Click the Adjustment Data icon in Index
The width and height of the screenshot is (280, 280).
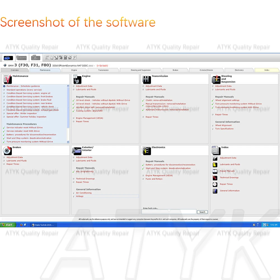pyautogui.click(x=215, y=158)
